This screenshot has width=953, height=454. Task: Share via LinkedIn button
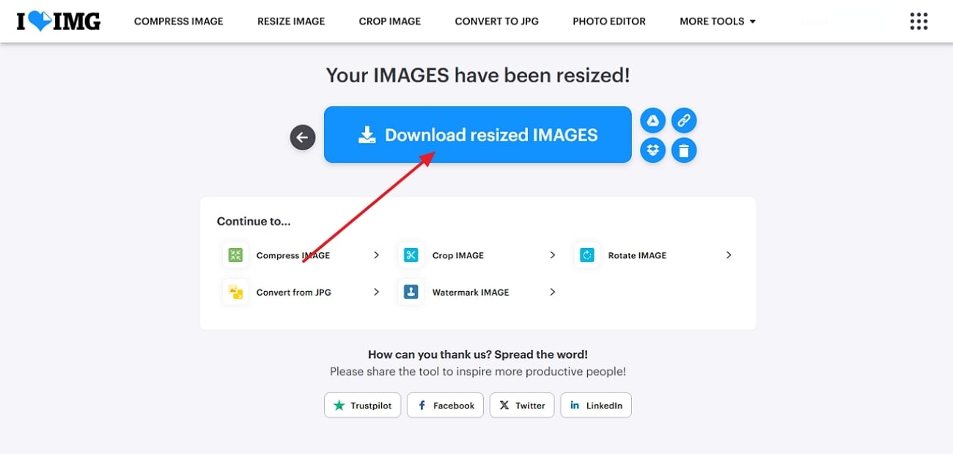pos(596,406)
